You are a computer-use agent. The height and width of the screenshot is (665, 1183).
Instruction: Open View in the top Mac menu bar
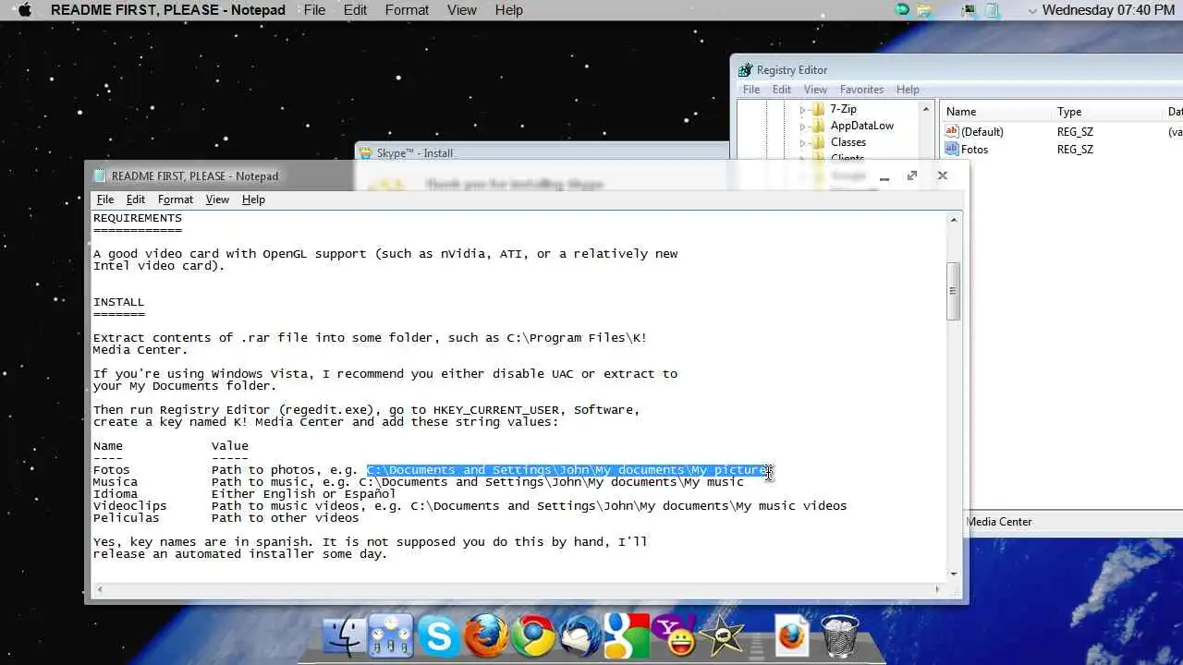coord(462,10)
